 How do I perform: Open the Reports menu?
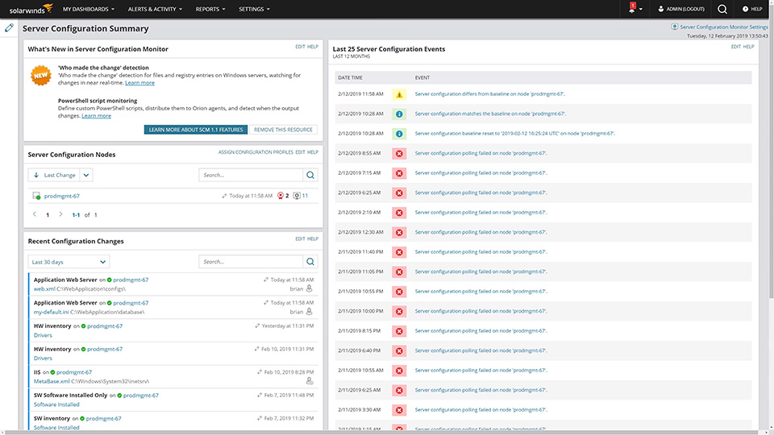pos(210,9)
